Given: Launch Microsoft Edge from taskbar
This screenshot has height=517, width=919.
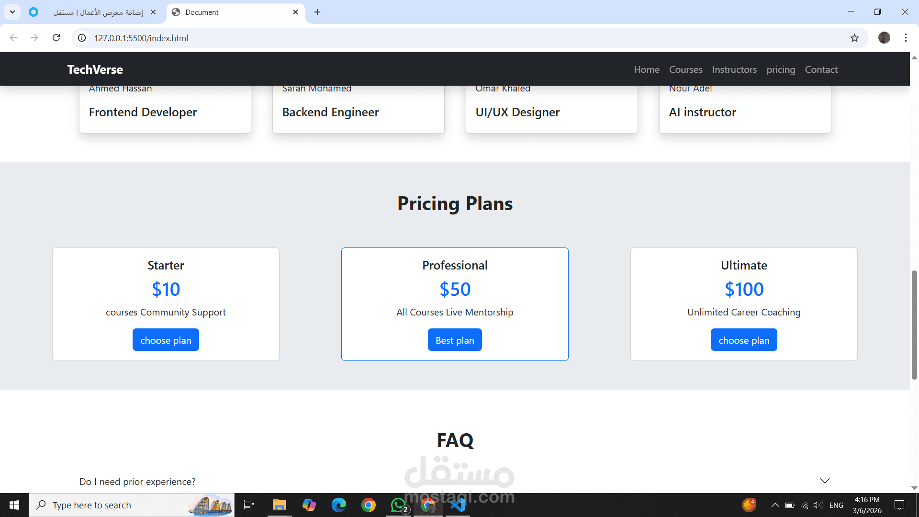Looking at the screenshot, I should pyautogui.click(x=339, y=505).
